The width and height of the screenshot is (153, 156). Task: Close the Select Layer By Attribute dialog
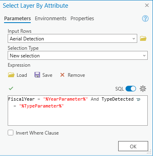click(x=147, y=5)
